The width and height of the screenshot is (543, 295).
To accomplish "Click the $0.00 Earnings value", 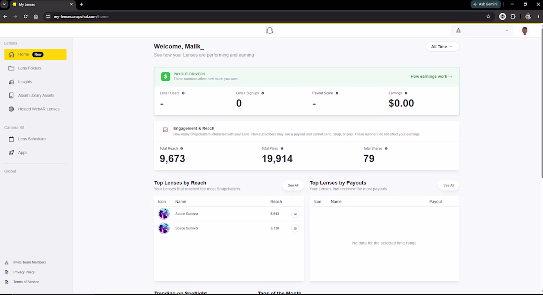I will [401, 103].
